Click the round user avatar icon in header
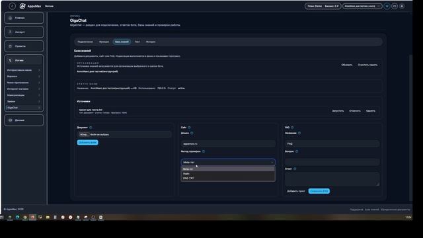 [x=402, y=6]
